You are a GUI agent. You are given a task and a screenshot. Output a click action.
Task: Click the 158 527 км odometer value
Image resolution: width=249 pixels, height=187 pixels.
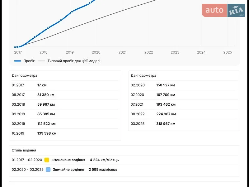pyautogui.click(x=166, y=85)
